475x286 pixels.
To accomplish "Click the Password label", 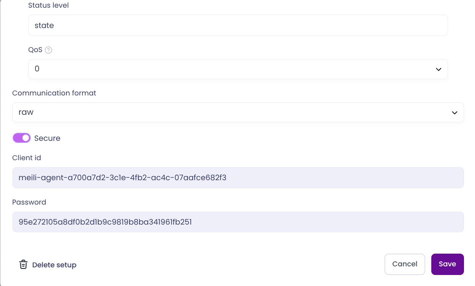I will click(29, 202).
